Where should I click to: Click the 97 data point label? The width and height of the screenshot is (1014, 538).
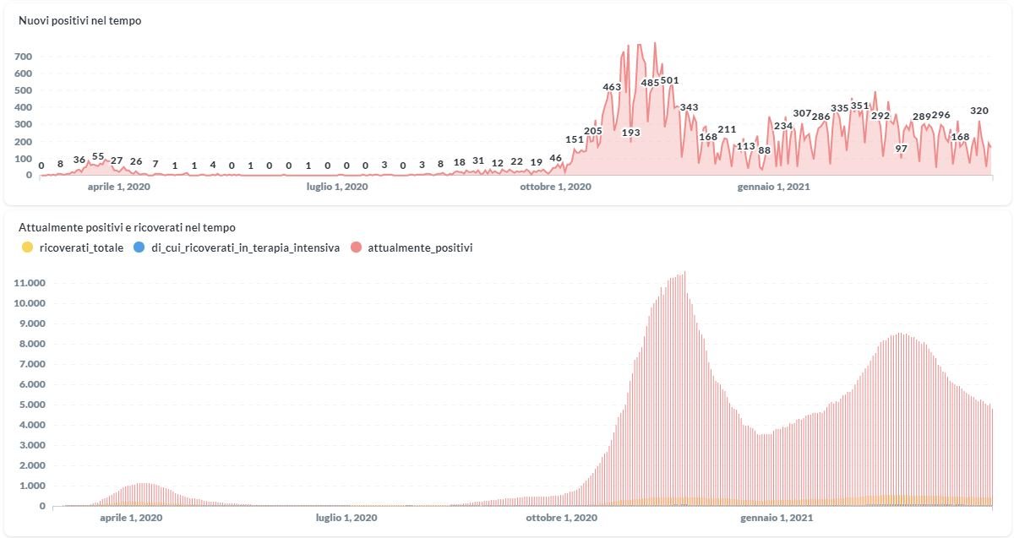pos(902,149)
